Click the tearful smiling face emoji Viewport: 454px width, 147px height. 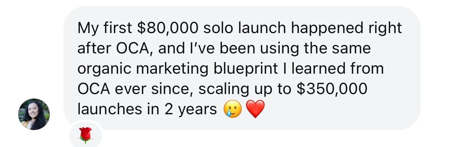click(x=231, y=109)
